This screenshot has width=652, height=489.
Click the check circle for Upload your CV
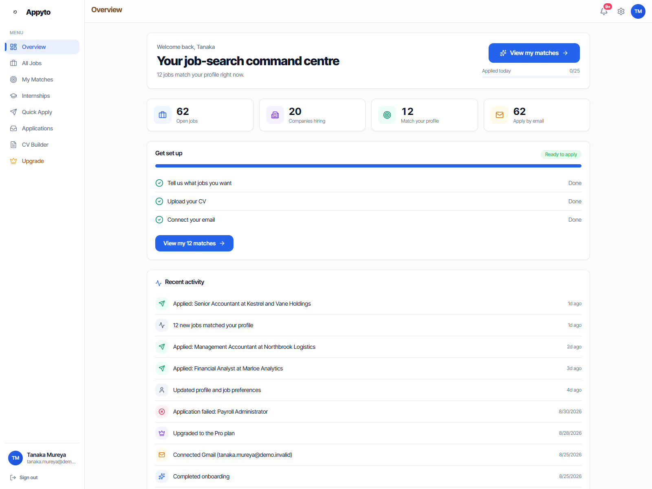tap(159, 201)
